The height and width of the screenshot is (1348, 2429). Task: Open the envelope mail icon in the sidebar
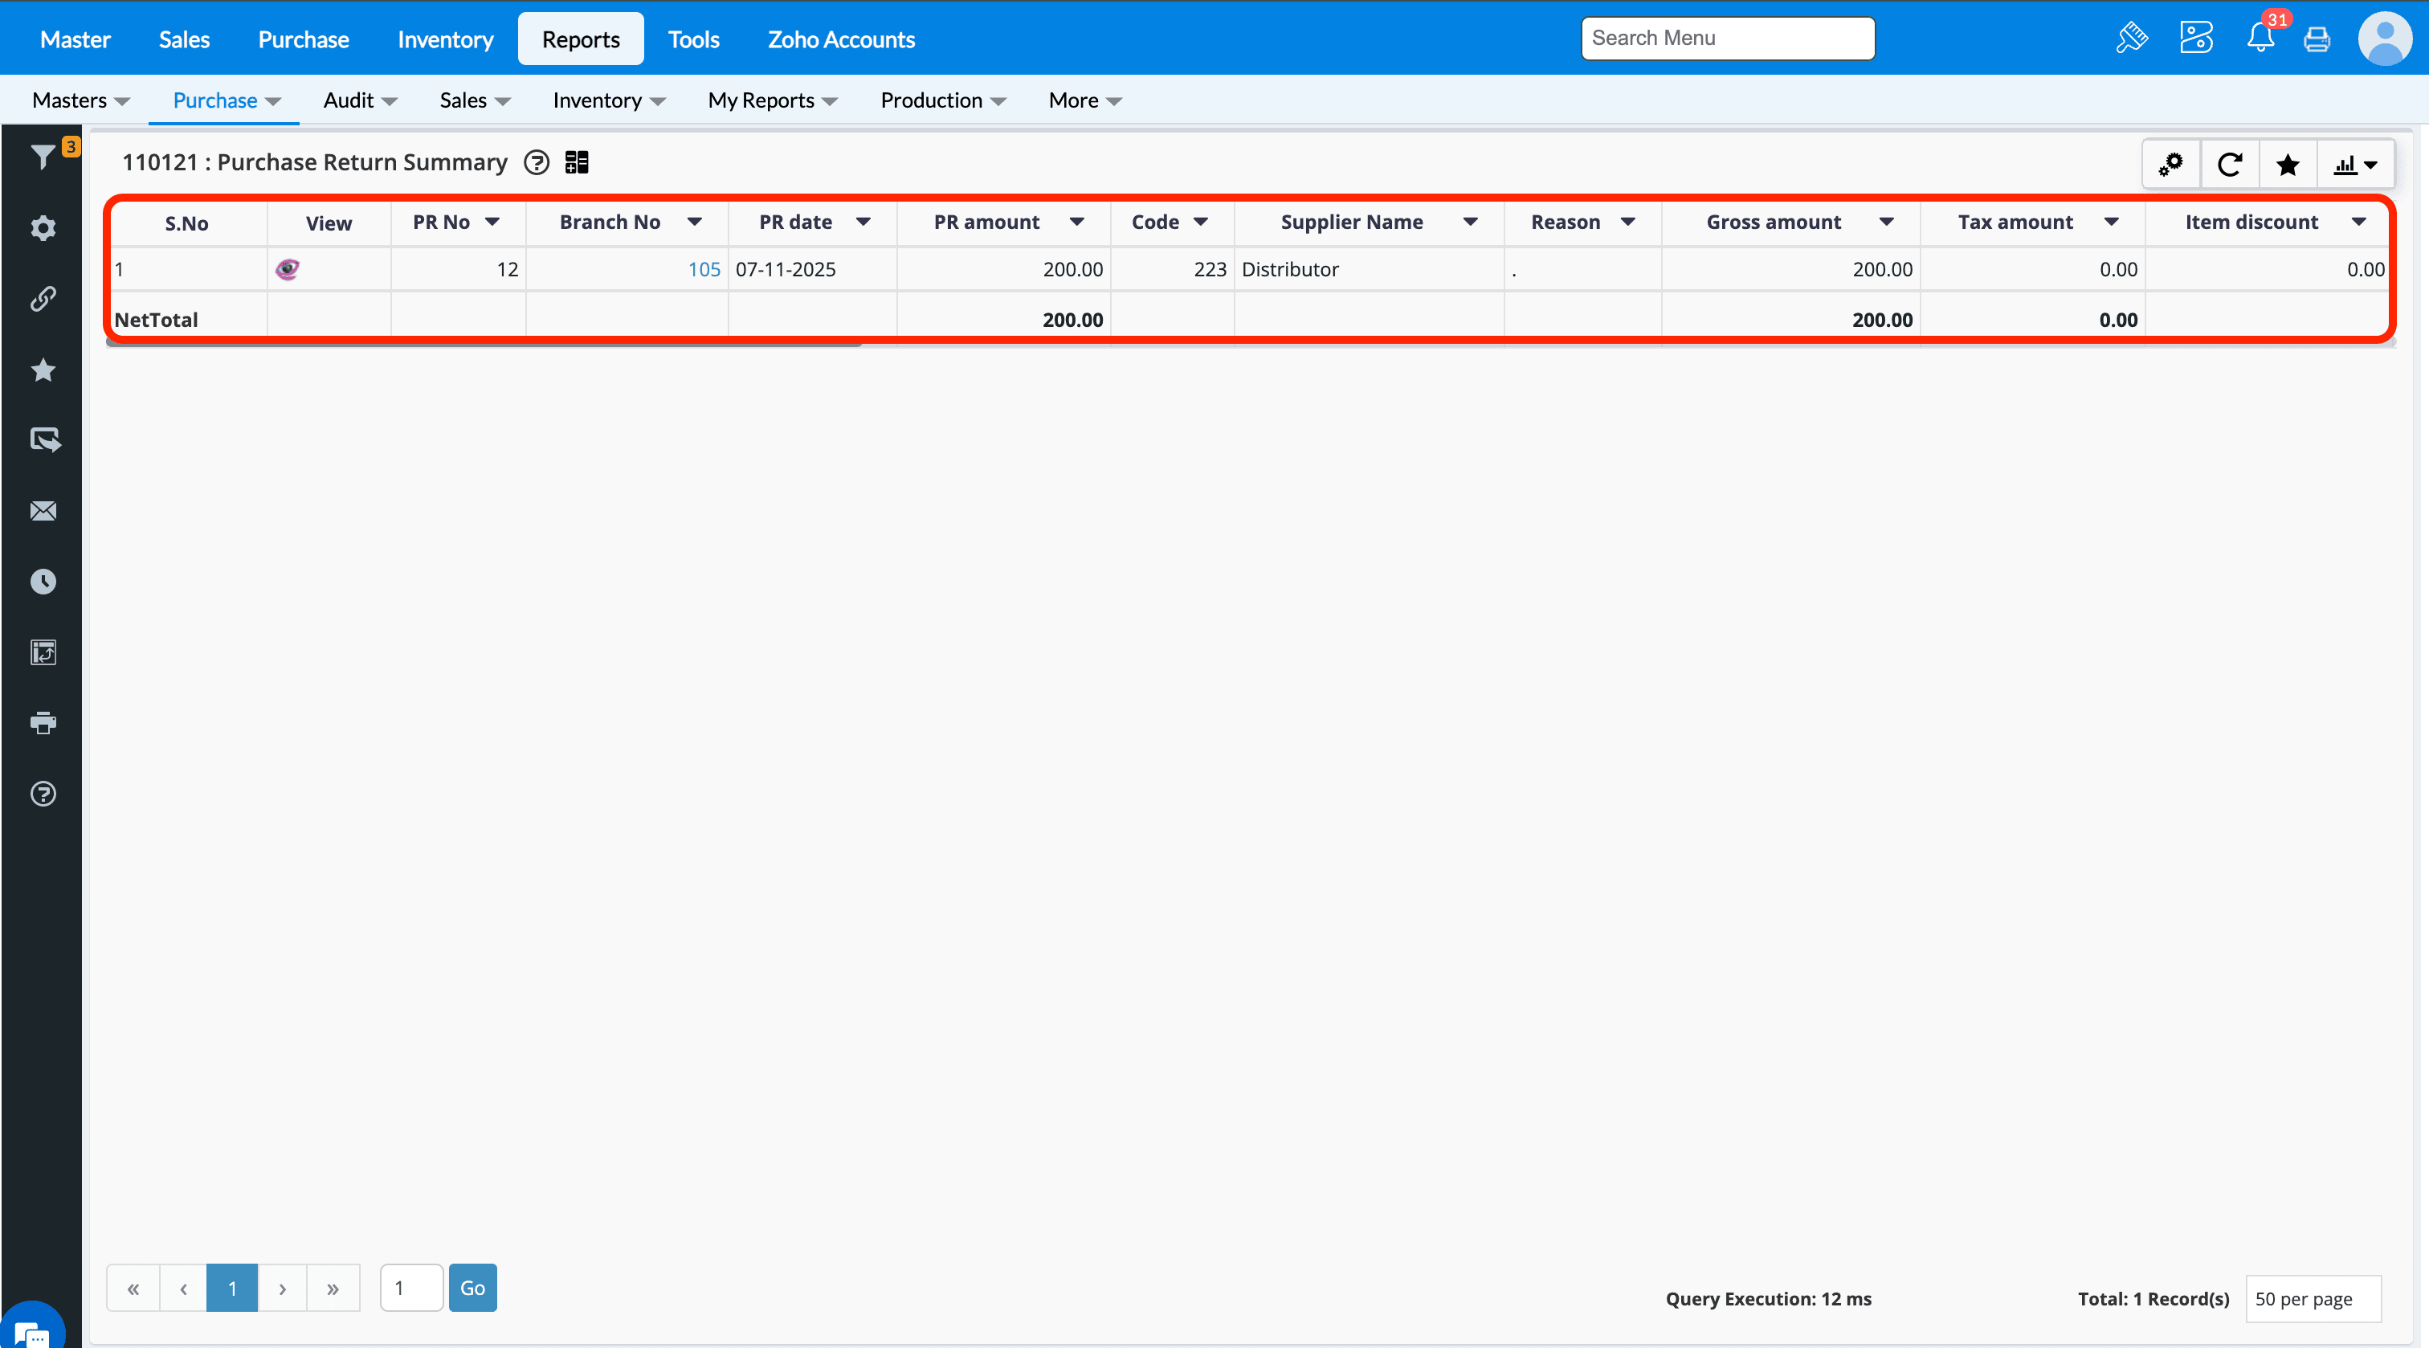43,511
